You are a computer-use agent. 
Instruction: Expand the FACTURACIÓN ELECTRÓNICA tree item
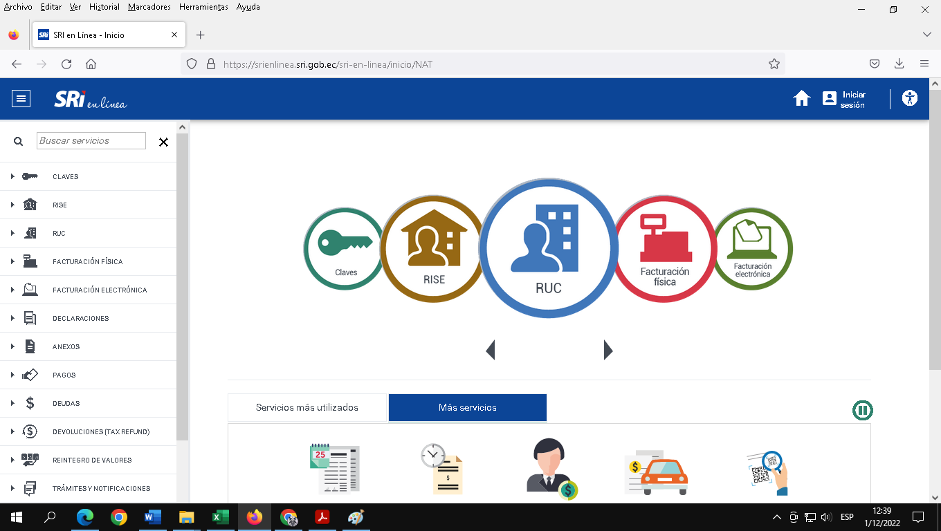point(100,290)
